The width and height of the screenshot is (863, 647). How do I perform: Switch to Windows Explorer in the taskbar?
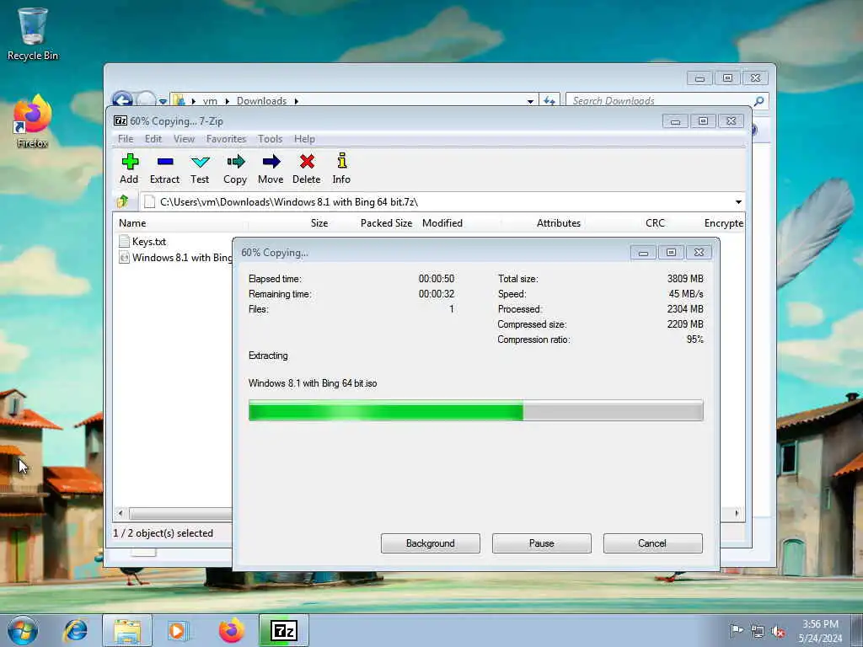click(127, 630)
